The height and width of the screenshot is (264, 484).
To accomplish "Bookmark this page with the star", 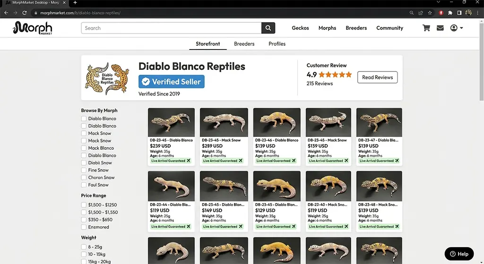I will point(430,13).
